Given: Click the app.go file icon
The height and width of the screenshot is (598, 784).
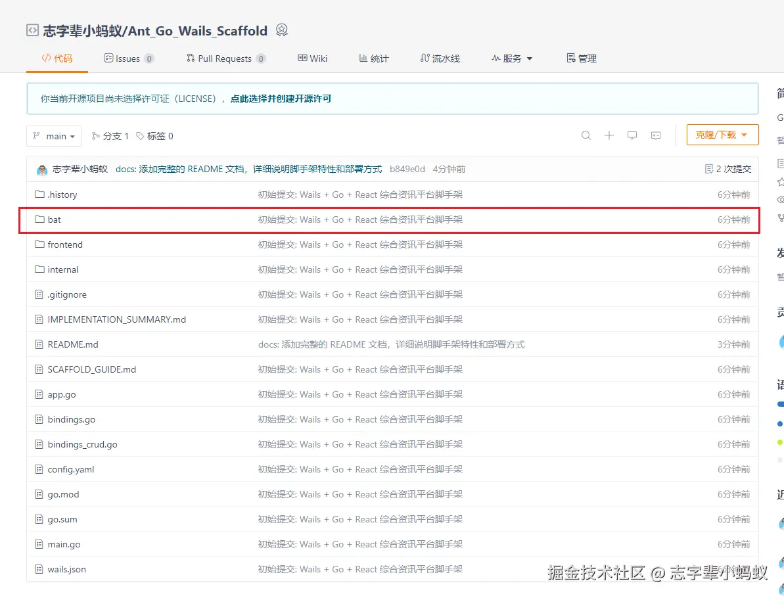Looking at the screenshot, I should point(39,394).
